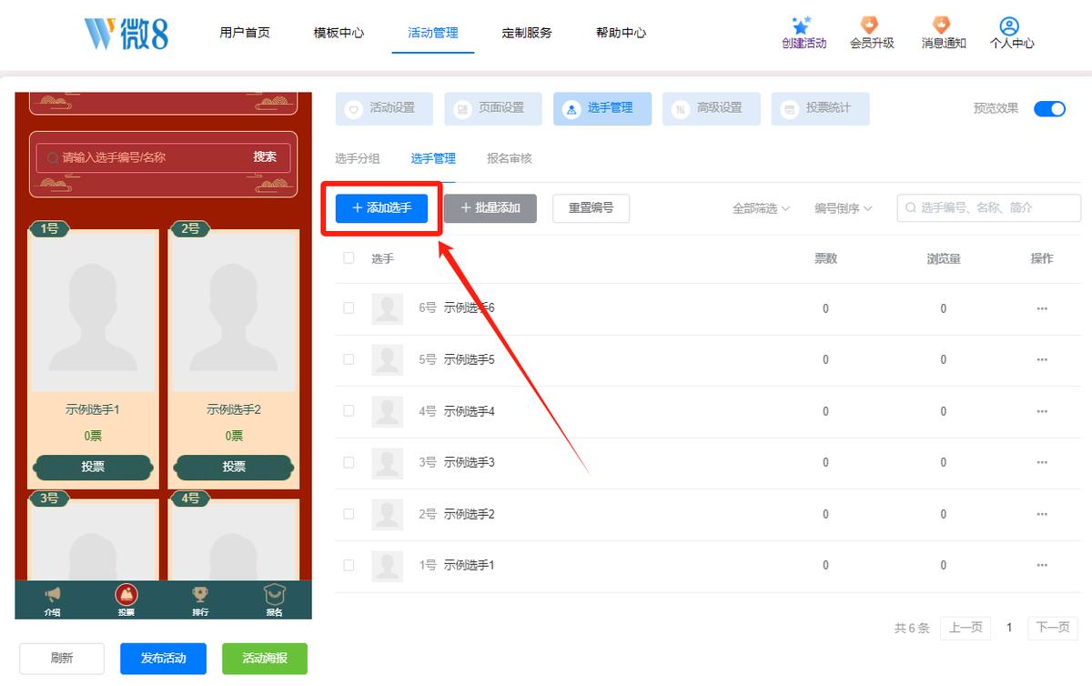
Task: Switch to the 投票统计 tab
Action: (x=821, y=108)
